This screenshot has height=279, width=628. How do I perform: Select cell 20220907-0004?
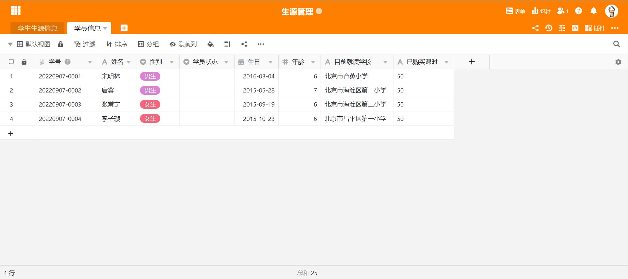(66, 118)
